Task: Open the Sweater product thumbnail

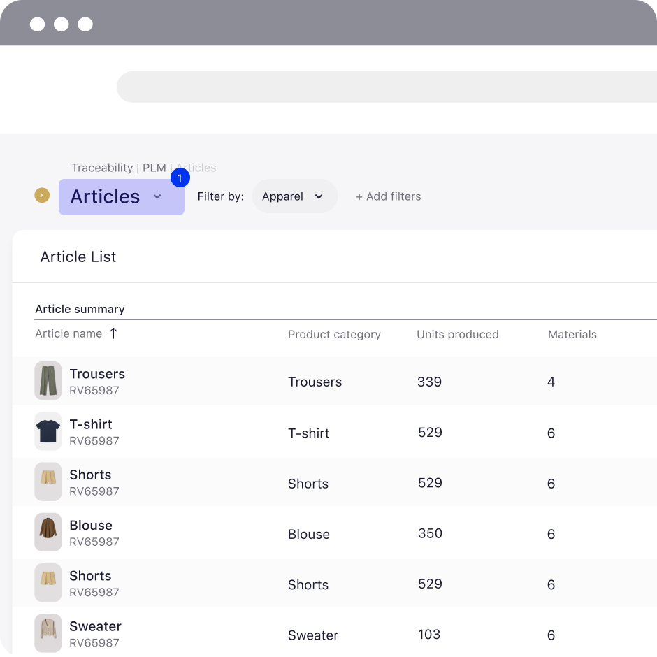Action: point(48,633)
